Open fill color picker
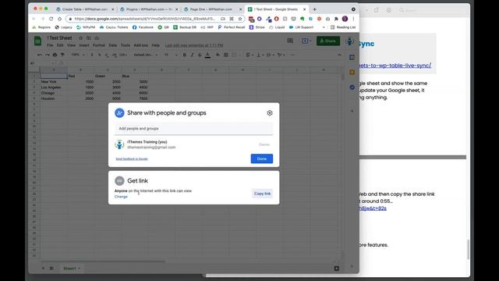This screenshot has width=499, height=281. (218, 55)
